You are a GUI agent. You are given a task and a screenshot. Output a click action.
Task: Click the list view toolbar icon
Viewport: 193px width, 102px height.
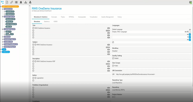point(16,2)
